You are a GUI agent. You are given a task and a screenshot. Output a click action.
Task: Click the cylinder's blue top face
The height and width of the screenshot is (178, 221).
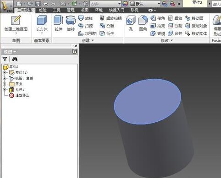point(148,102)
